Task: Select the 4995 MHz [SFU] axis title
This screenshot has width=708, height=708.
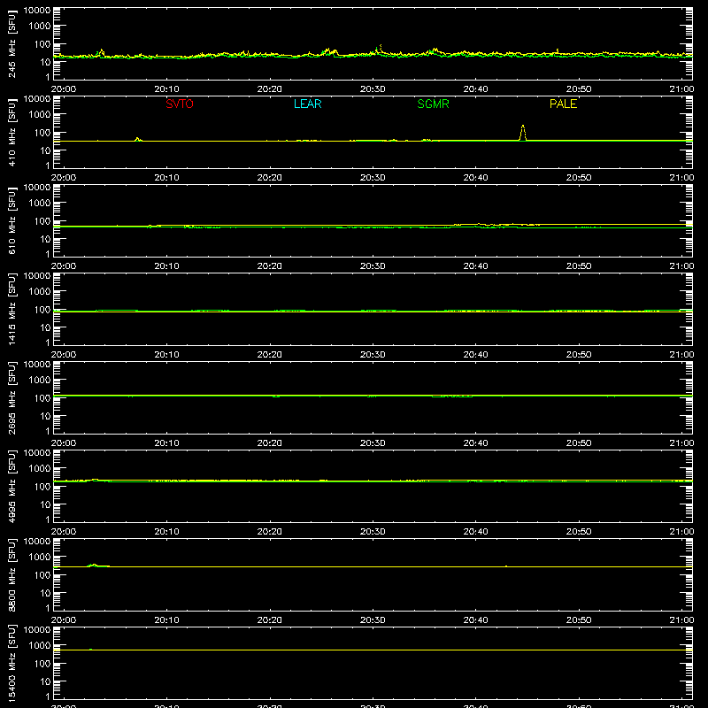Action: point(12,486)
